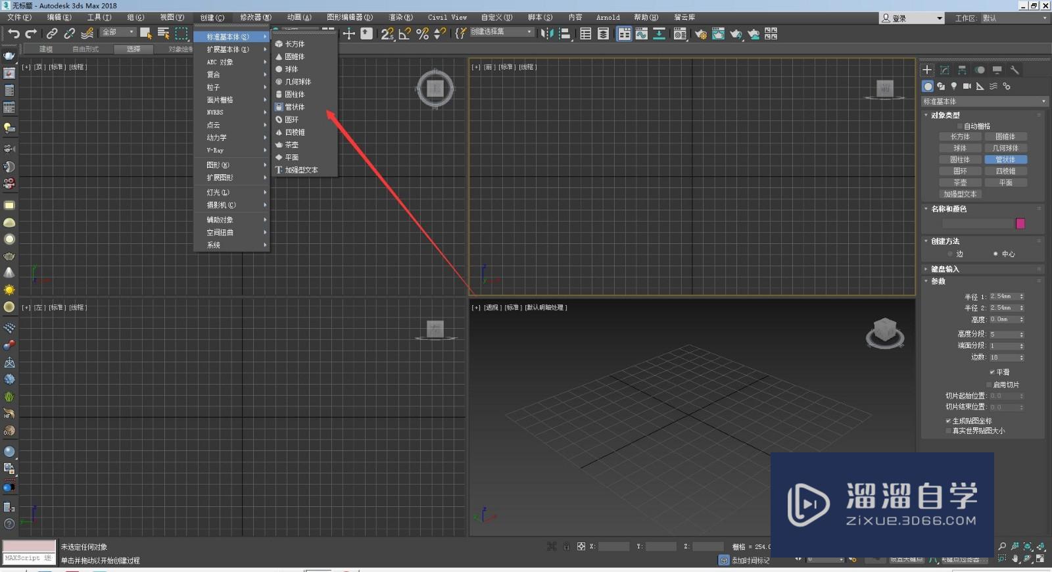Open 全部 selection filter dropdown
Screen dimensions: 1052x572
tap(118, 32)
